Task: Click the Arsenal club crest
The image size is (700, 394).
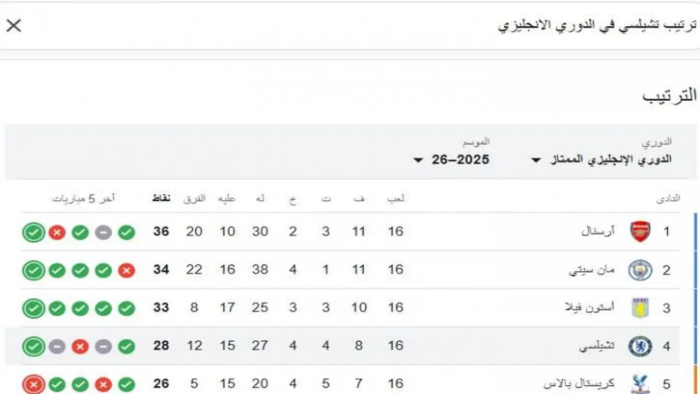Action: [640, 231]
